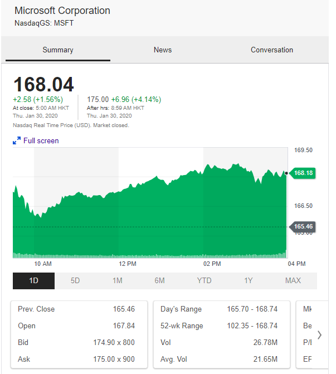Click the After hrs: 8:59 AM HKT text
This screenshot has width=336, height=374.
(115, 108)
